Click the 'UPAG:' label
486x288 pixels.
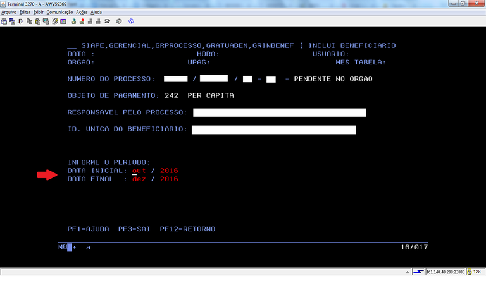(x=199, y=62)
